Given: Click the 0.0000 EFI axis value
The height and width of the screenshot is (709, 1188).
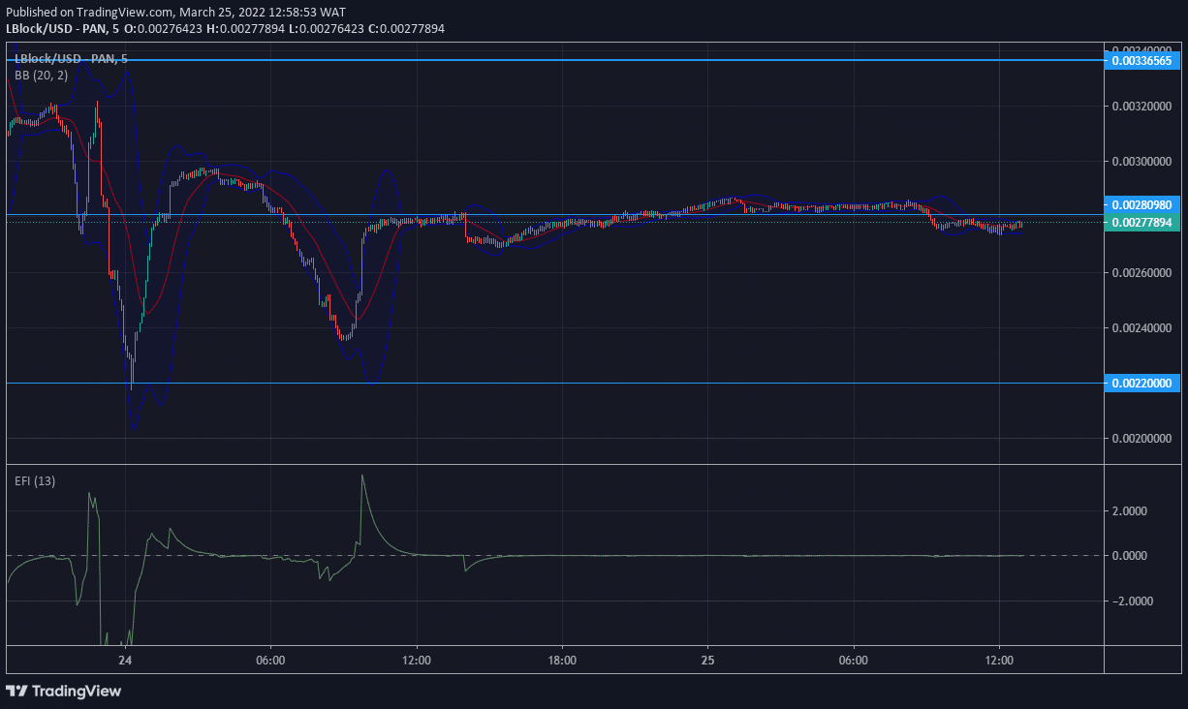Looking at the screenshot, I should 1129,556.
